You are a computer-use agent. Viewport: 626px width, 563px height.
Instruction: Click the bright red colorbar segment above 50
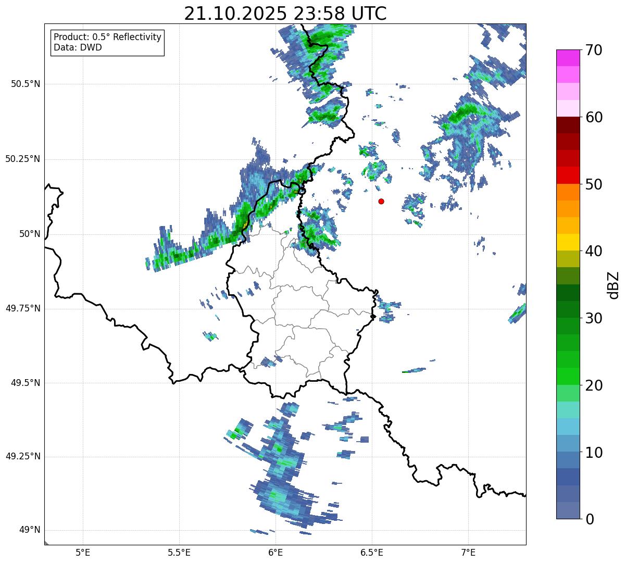(x=568, y=175)
